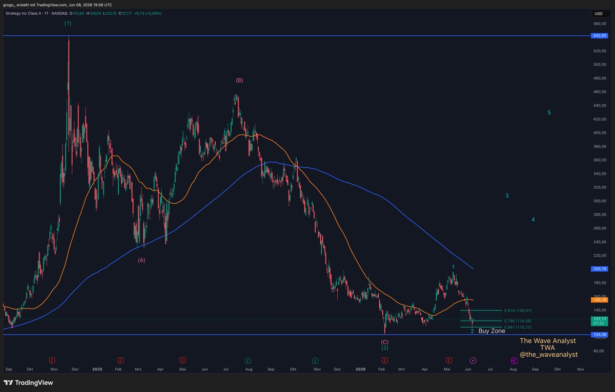Click the Buy Zone text annotation

491,331
